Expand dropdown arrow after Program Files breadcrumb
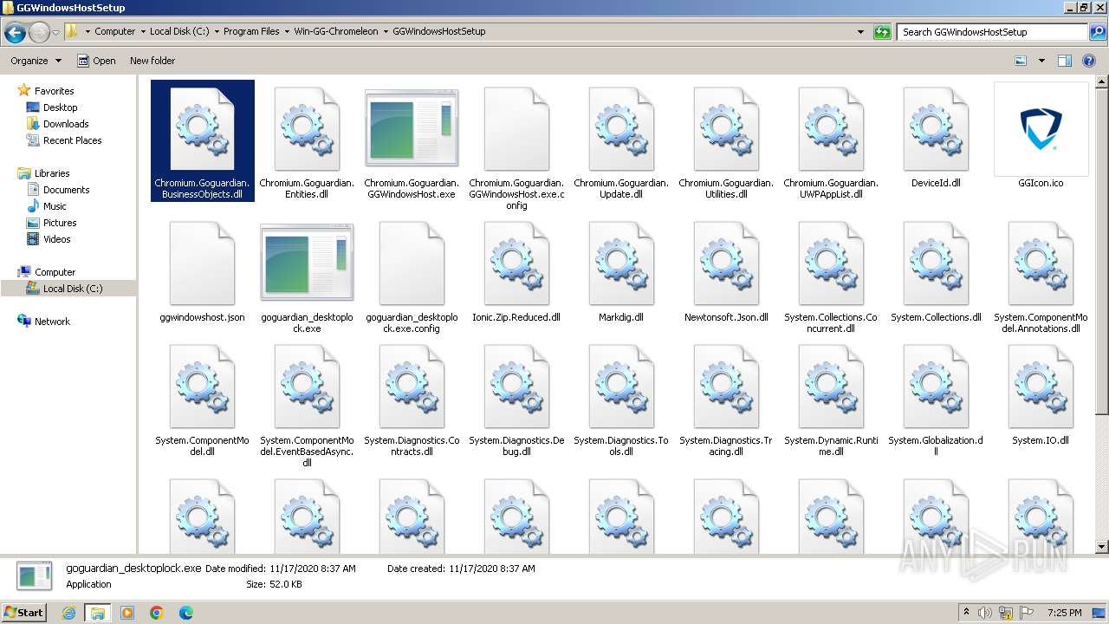Viewport: 1109px width, 624px height. (x=287, y=31)
